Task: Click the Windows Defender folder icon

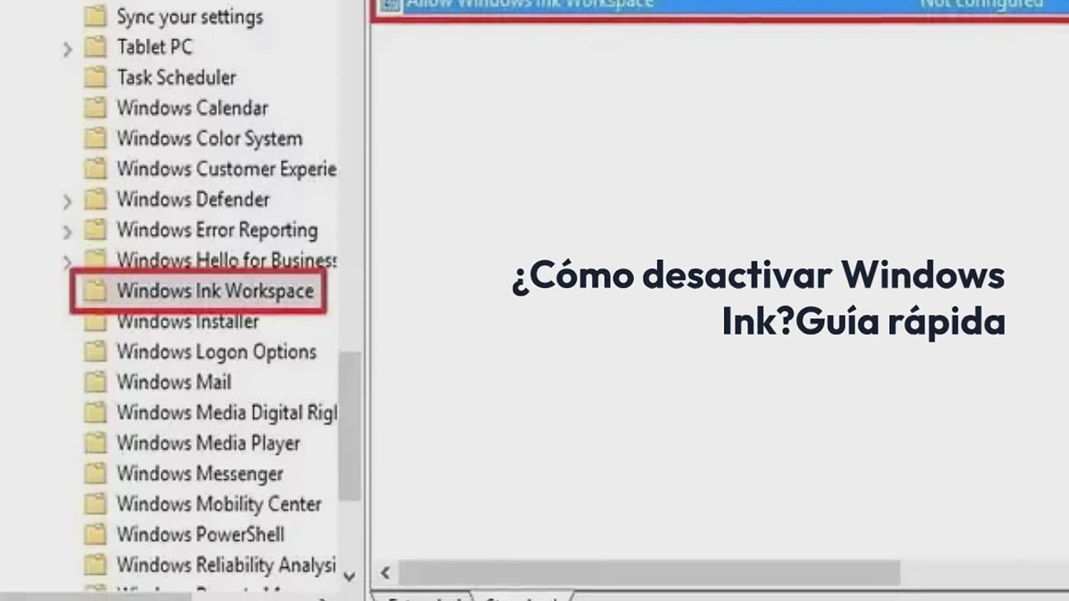Action: tap(95, 199)
